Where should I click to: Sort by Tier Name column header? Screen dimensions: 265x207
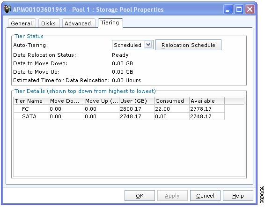pos(31,101)
